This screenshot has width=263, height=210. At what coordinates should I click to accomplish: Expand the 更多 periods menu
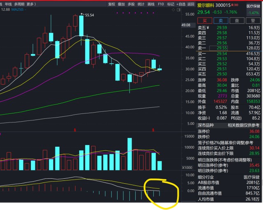pyautogui.click(x=31, y=4)
